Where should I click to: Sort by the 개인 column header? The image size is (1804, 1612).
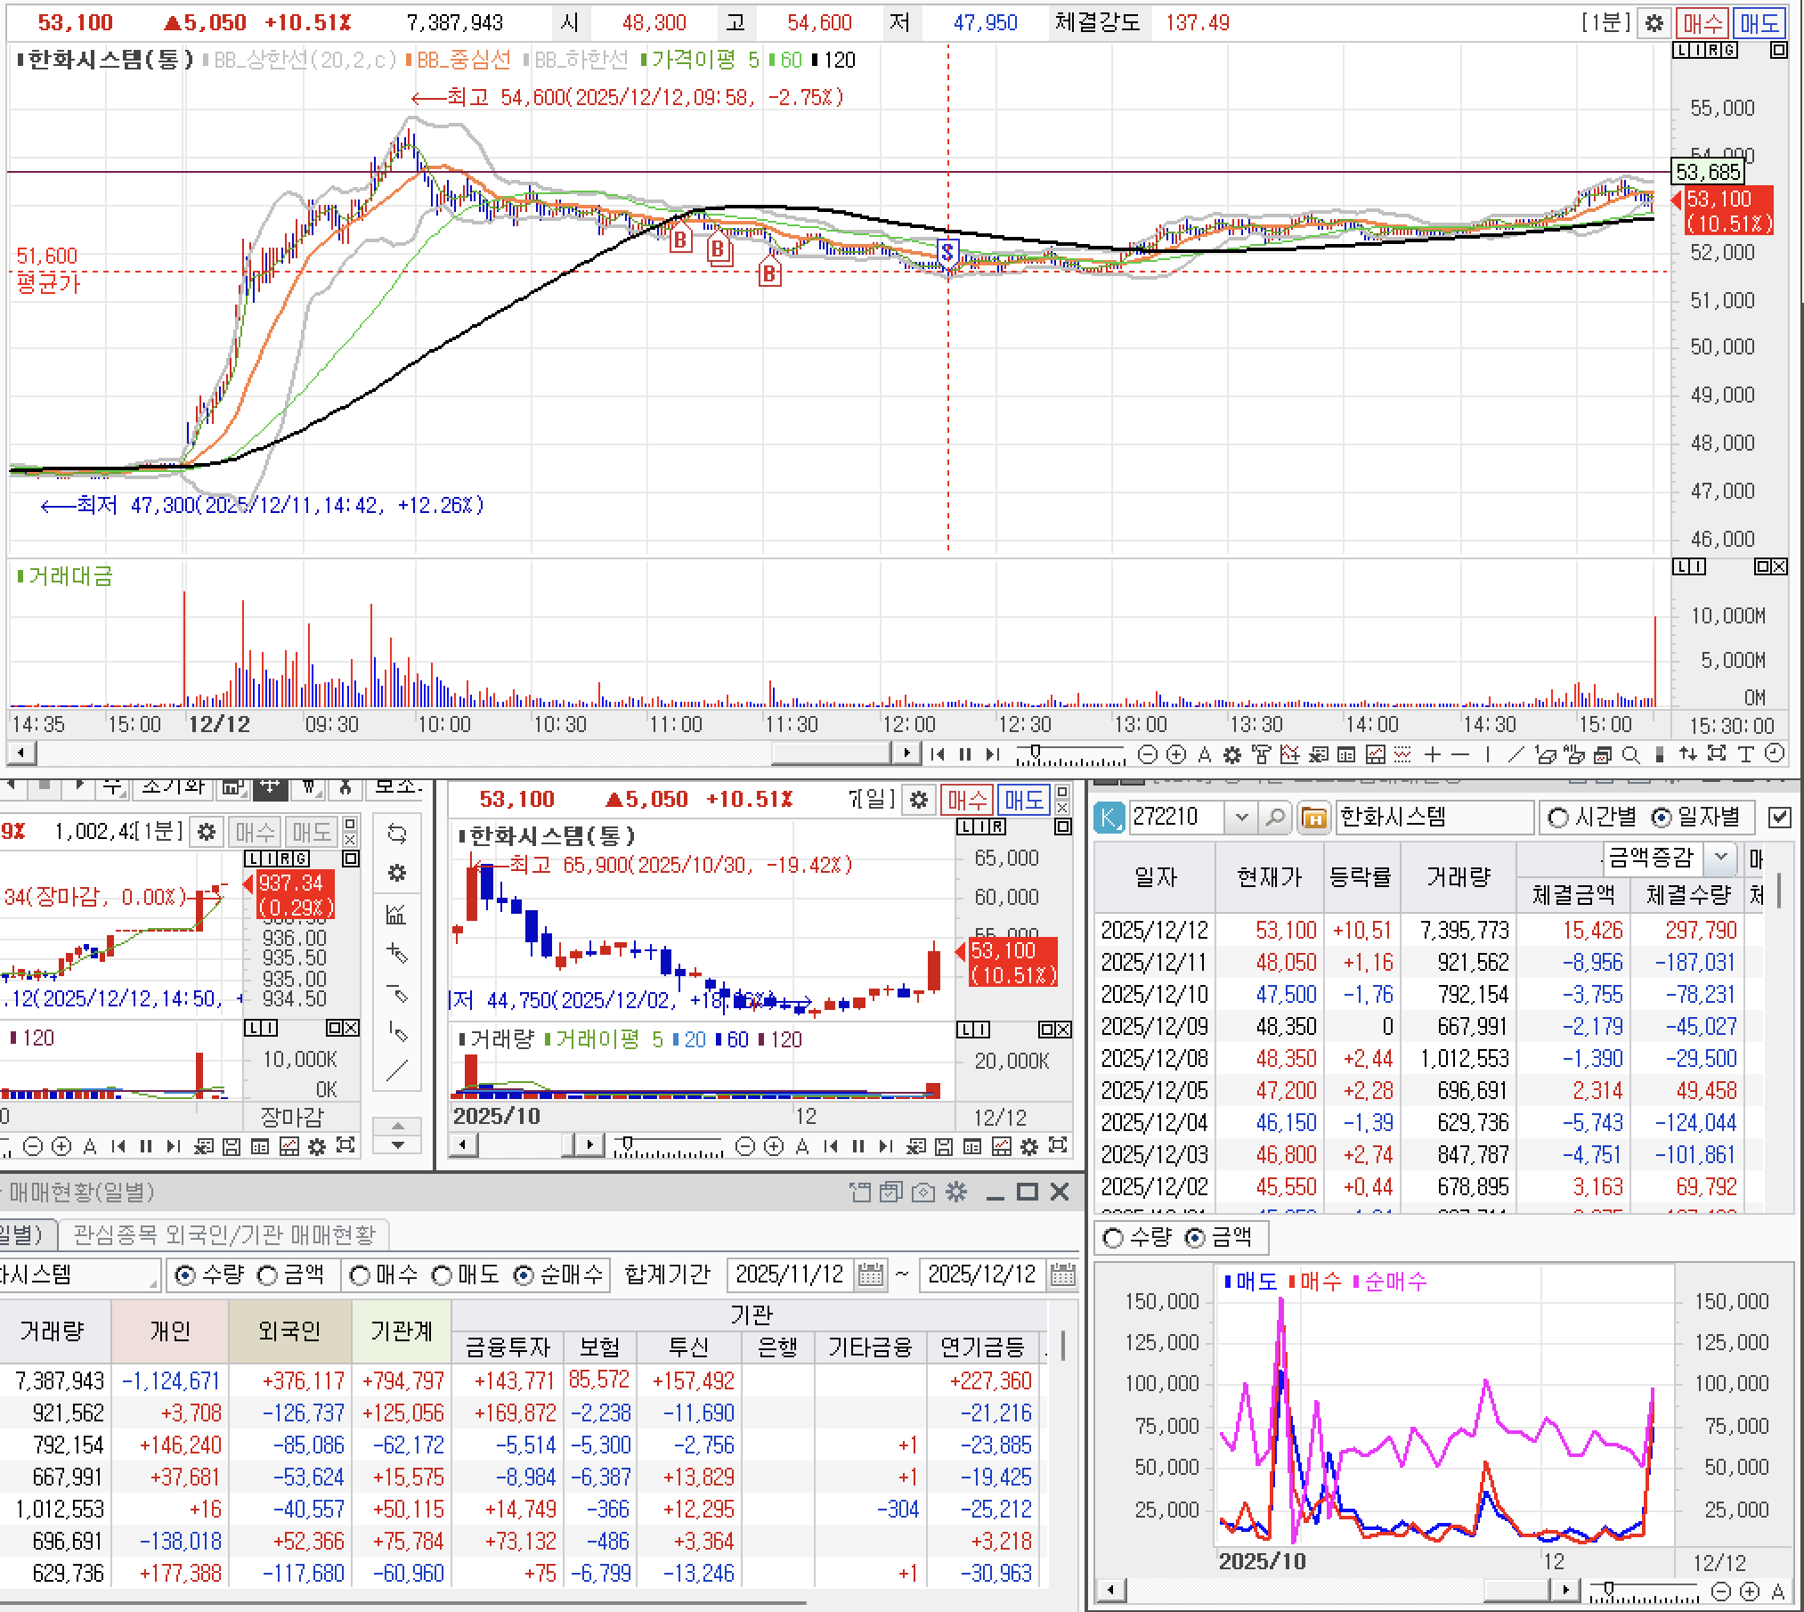[170, 1331]
